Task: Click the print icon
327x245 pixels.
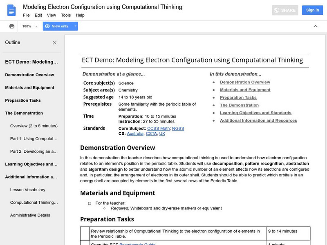Action: tap(12, 26)
